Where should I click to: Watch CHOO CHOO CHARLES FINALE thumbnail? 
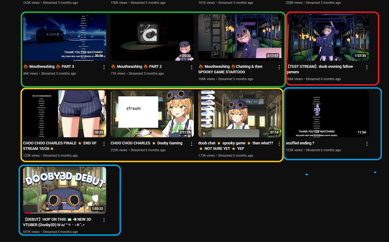point(65,114)
